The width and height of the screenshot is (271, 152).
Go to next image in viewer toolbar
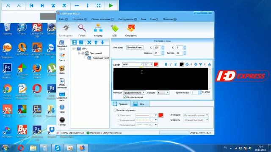[x=42, y=5]
